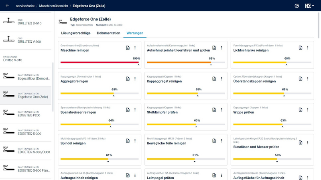Expand the HG account dropdown in header
321x180 pixels.
(309, 6)
